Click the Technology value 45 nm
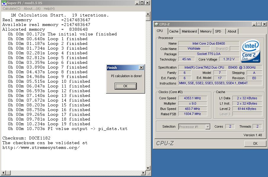268x177 pixels. [x=187, y=59]
